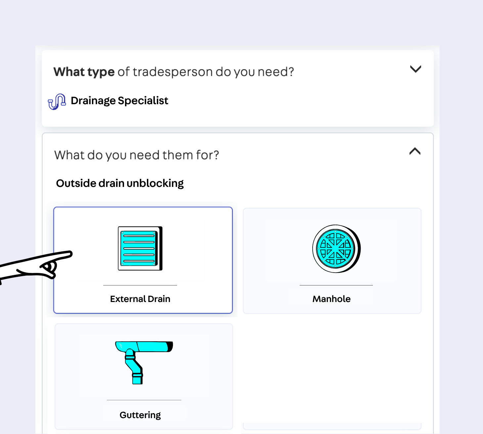Select the External Drain option card
The height and width of the screenshot is (434, 483).
coord(143,260)
